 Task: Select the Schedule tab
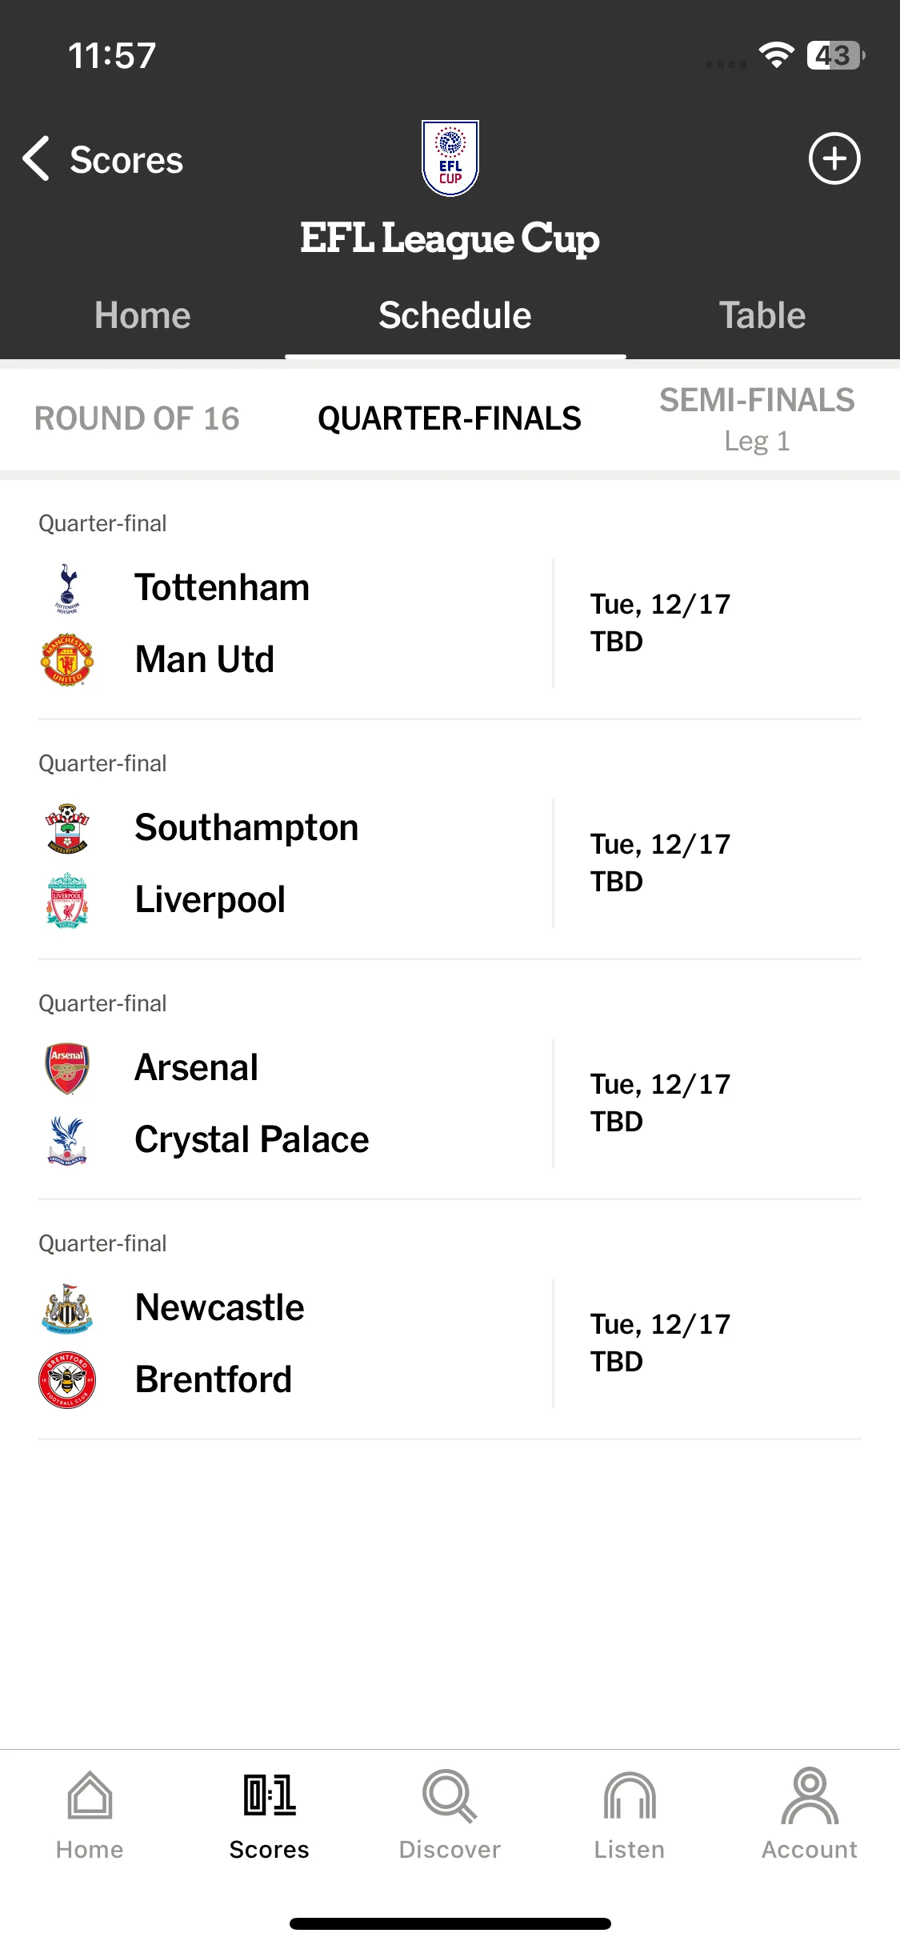(455, 315)
